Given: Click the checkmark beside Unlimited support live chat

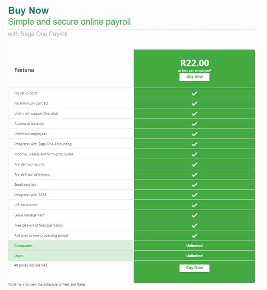Looking at the screenshot, I should pos(194,114).
